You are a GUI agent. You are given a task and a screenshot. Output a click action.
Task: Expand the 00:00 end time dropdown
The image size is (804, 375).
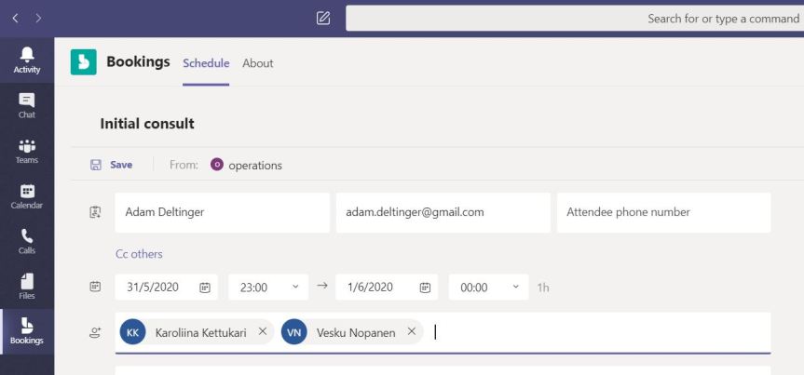tap(515, 288)
